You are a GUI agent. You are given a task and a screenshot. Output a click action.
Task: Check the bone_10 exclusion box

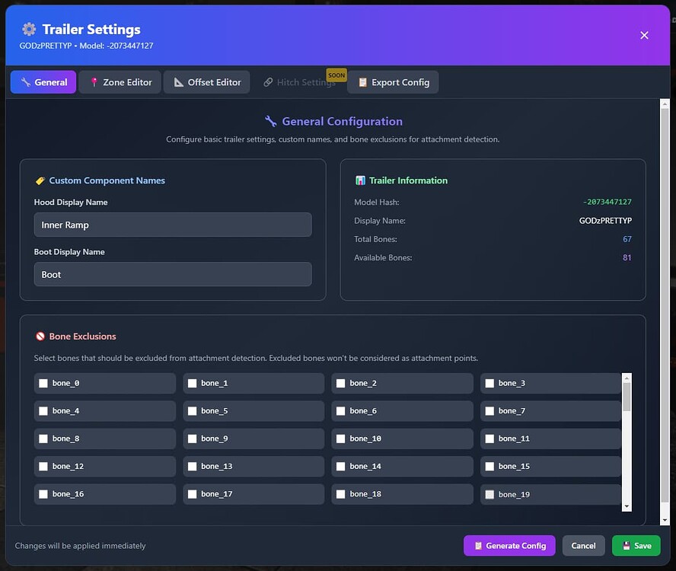(x=340, y=439)
